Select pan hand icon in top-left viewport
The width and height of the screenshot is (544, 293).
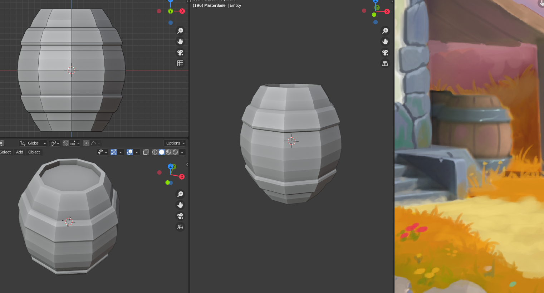pos(180,41)
